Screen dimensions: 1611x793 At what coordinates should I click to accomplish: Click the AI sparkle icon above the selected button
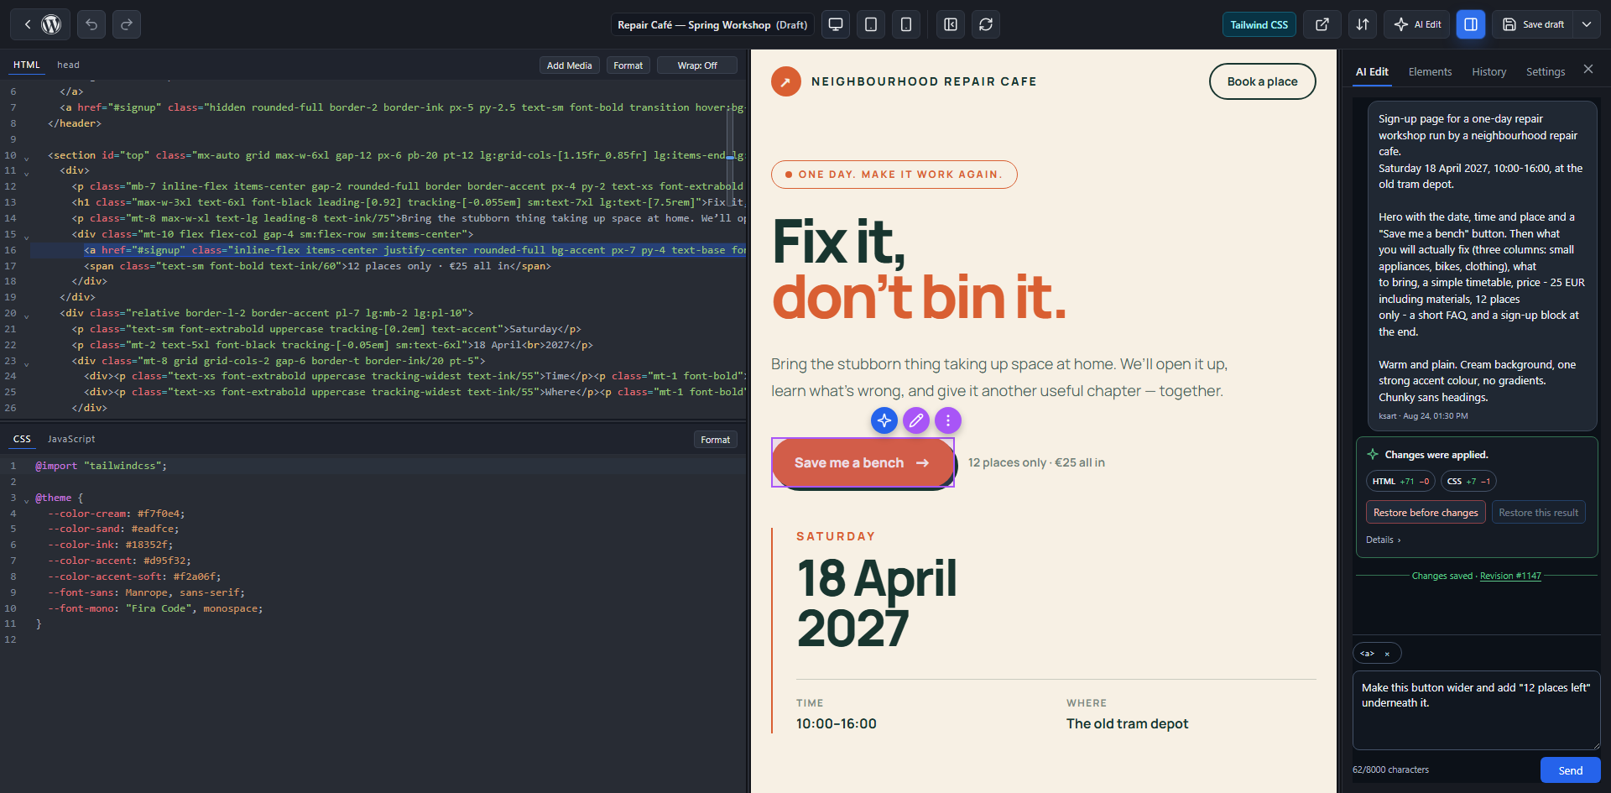[884, 420]
